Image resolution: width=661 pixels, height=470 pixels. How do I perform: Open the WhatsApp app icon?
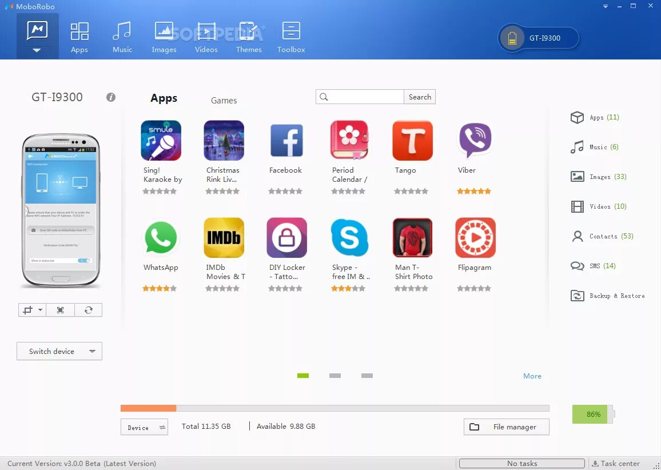click(161, 238)
